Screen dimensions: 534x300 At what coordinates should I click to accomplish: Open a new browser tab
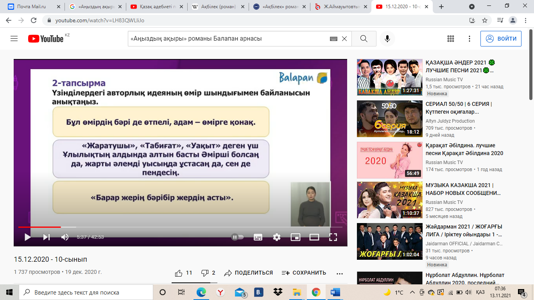pyautogui.click(x=441, y=7)
